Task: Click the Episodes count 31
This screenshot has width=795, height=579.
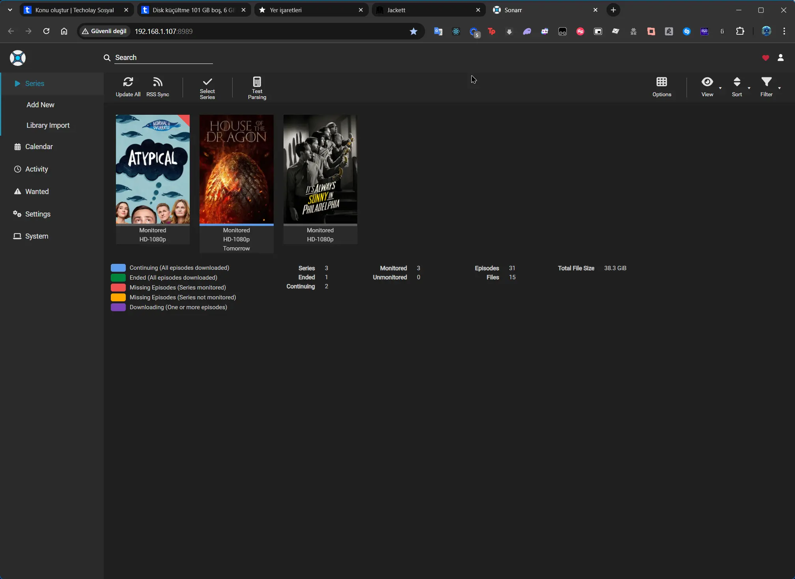Action: [x=512, y=268]
